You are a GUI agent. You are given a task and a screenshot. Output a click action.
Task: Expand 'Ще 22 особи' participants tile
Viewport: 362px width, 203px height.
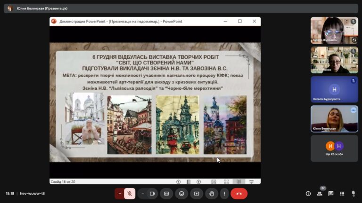[x=334, y=148]
